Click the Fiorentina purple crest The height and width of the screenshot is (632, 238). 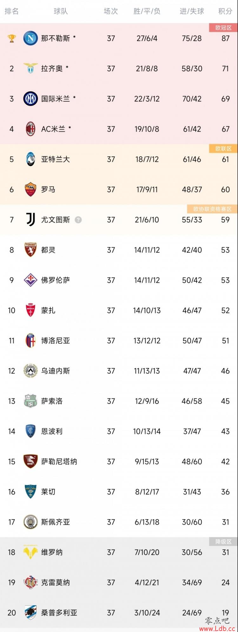pyautogui.click(x=30, y=280)
